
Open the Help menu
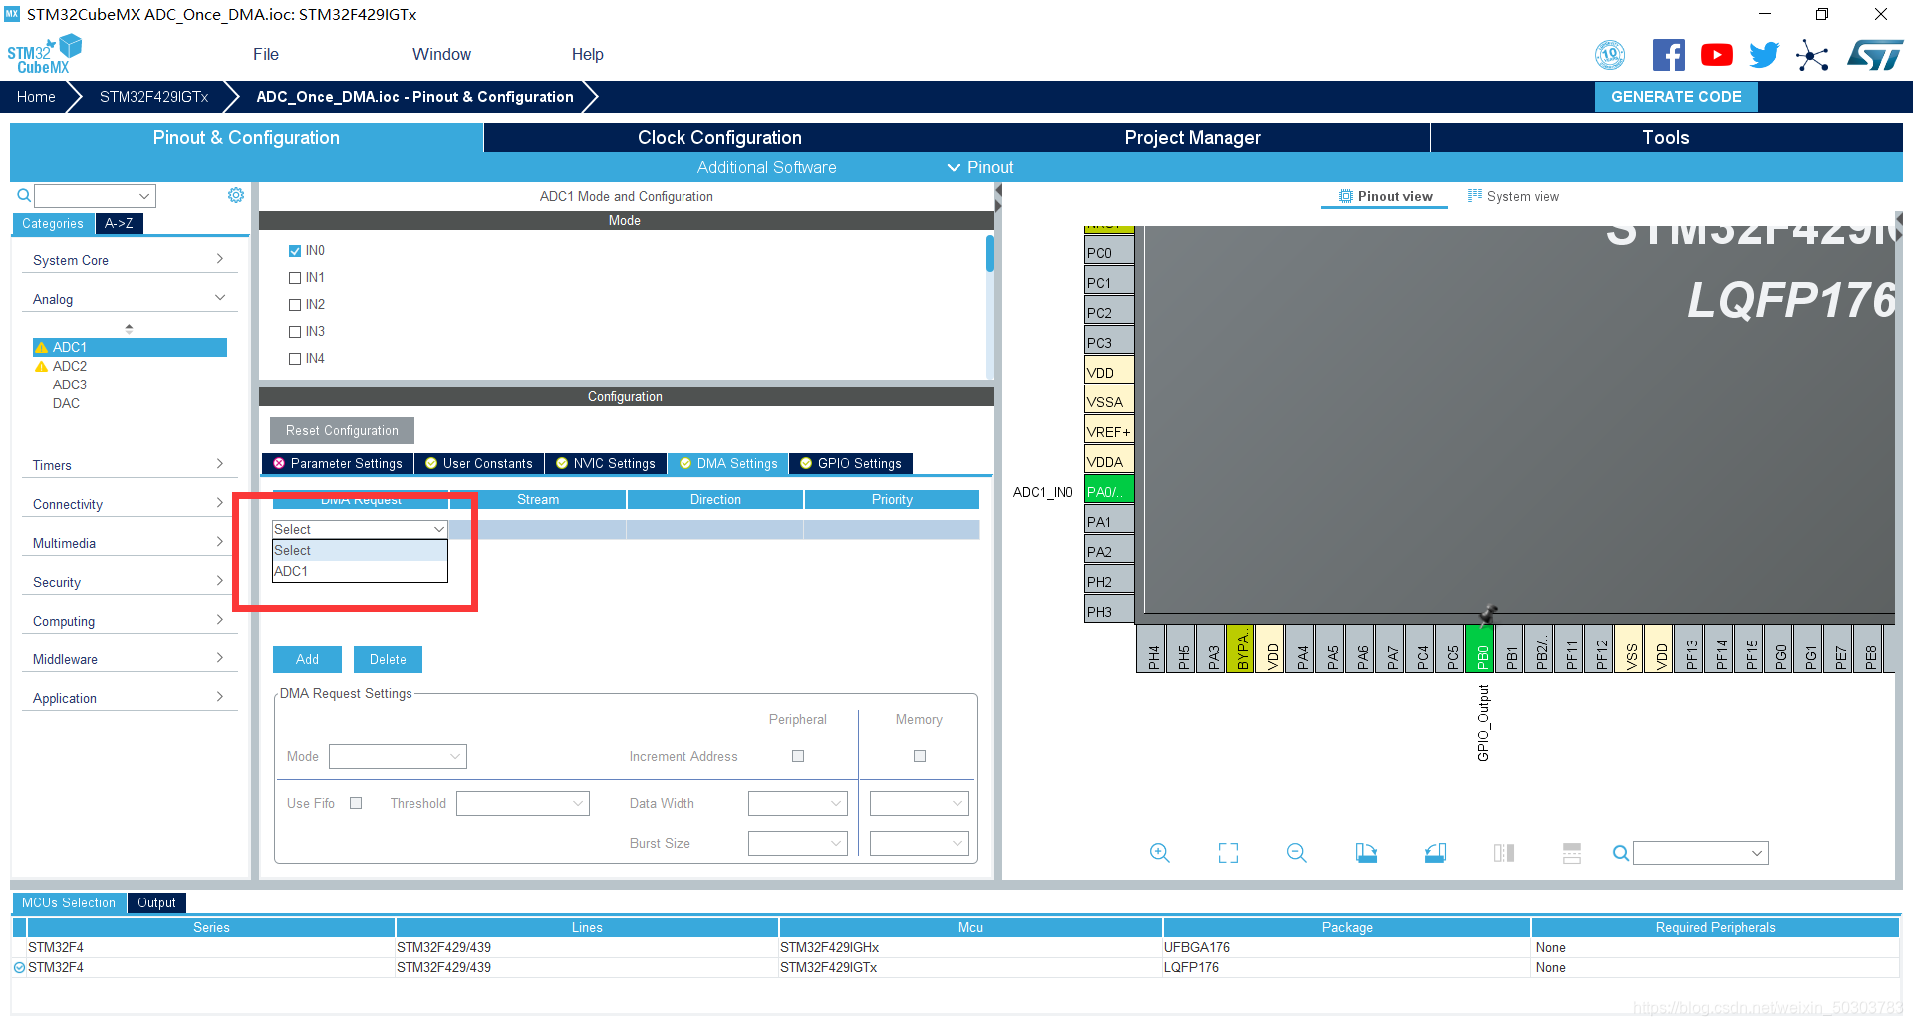pos(587,54)
